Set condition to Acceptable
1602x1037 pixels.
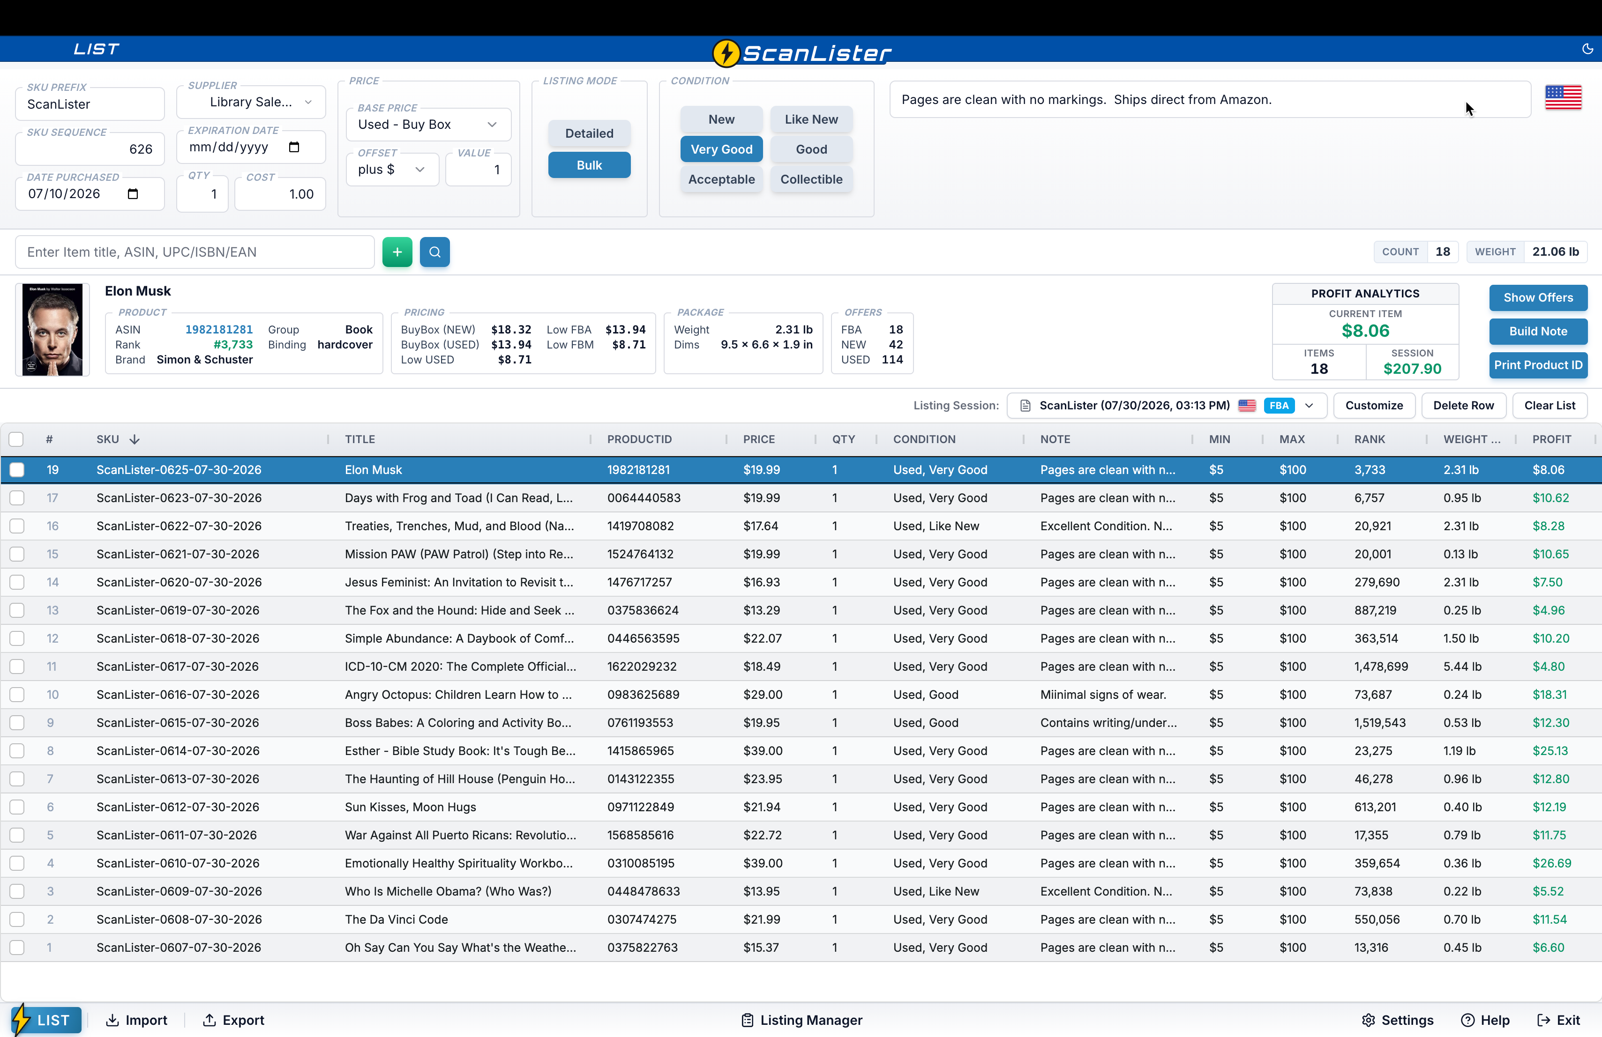722,179
